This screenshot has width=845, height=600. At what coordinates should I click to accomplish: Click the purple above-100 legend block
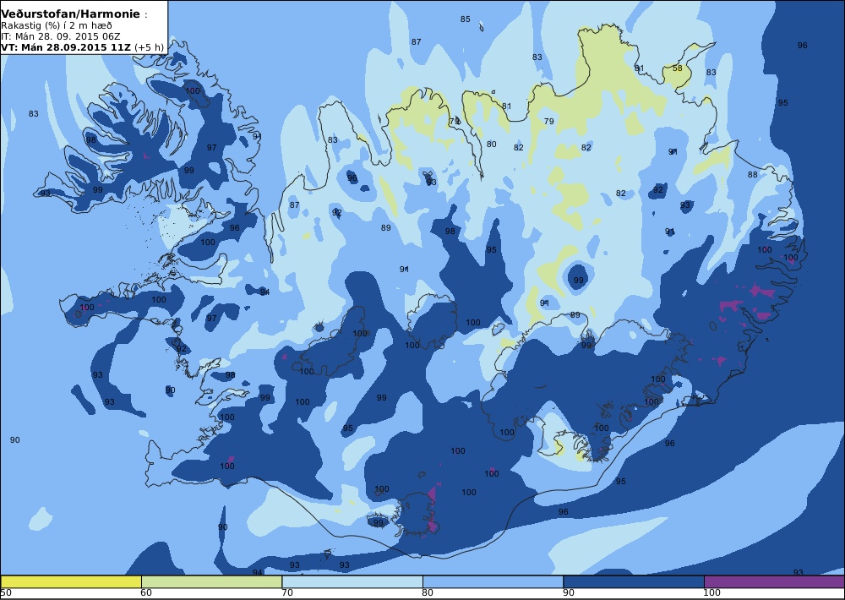pyautogui.click(x=774, y=581)
